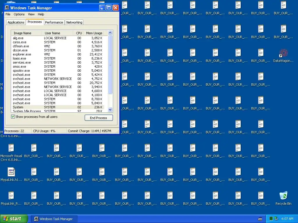Select the Processes tab
298x223 pixels.
pos(35,22)
